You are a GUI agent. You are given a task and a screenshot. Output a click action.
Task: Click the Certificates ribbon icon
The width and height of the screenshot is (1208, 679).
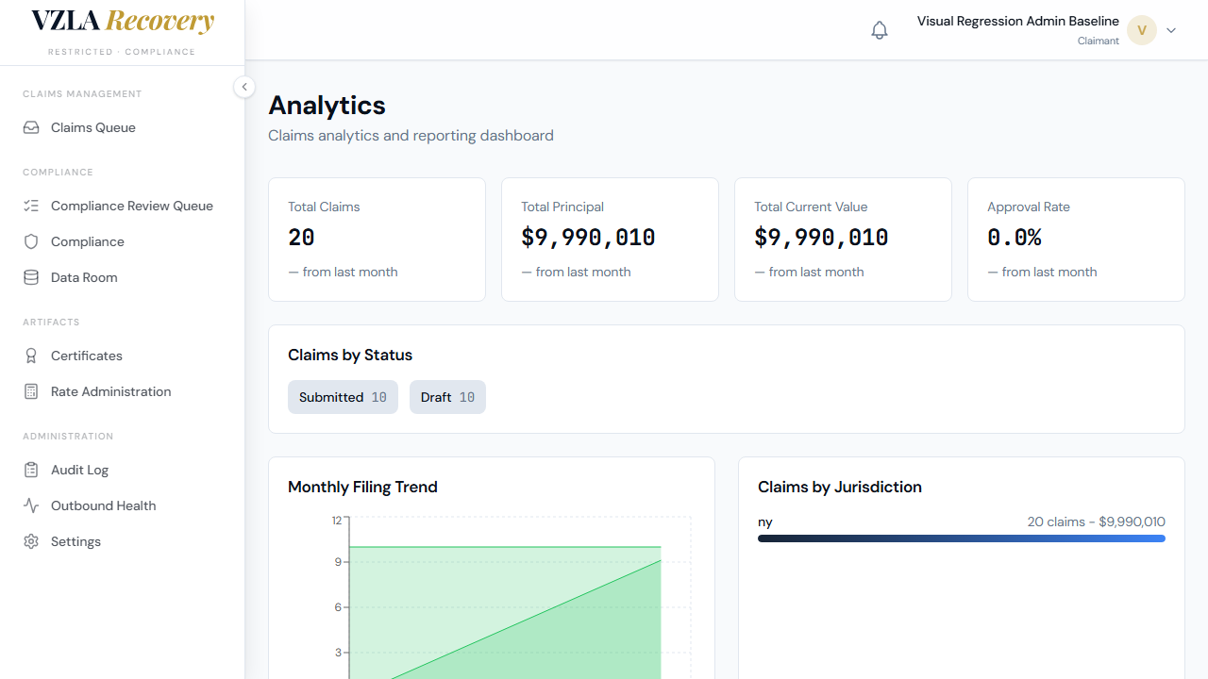pos(31,356)
